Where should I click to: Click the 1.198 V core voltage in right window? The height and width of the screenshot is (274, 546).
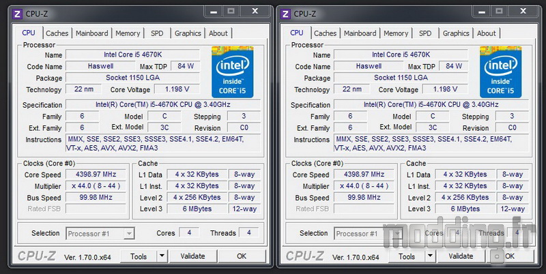(446, 89)
